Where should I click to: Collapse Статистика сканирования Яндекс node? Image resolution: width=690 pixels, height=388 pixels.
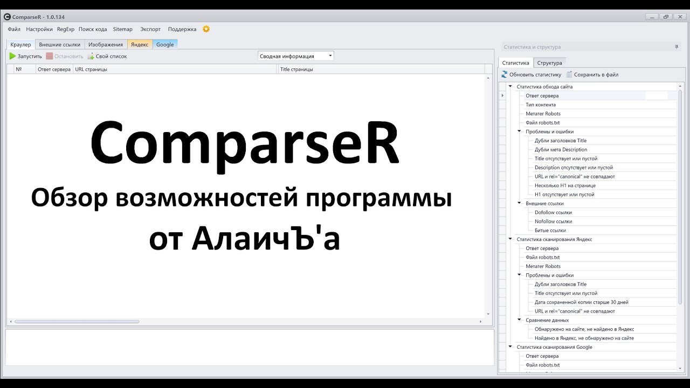click(x=510, y=239)
